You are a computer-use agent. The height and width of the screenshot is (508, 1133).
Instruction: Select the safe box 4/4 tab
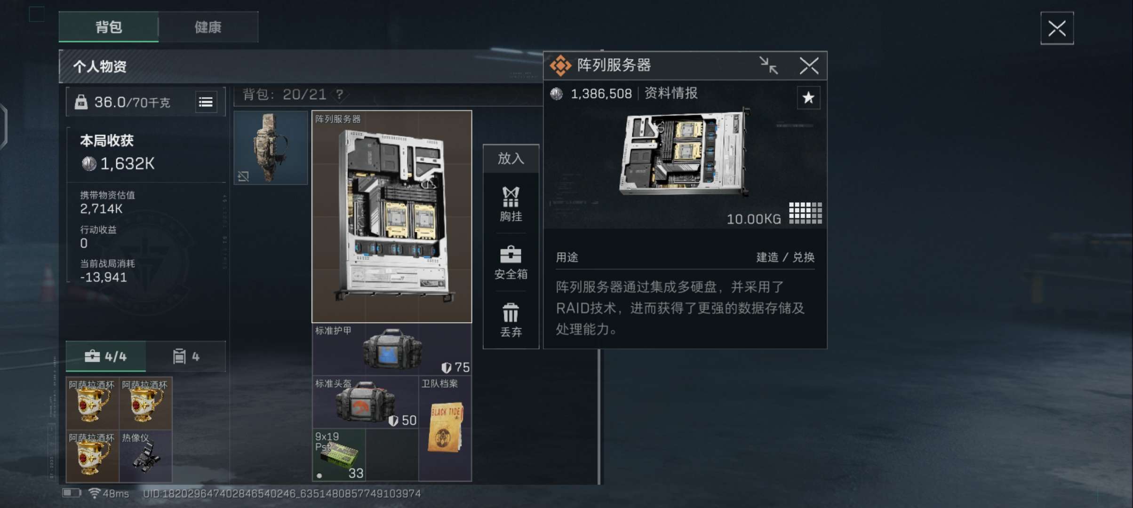[106, 357]
